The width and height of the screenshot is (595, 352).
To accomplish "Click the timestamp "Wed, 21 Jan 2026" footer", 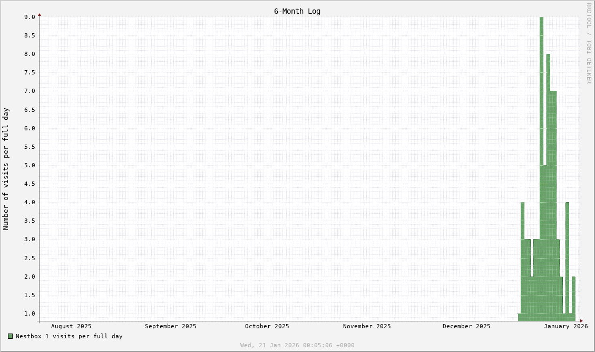I will [x=297, y=345].
